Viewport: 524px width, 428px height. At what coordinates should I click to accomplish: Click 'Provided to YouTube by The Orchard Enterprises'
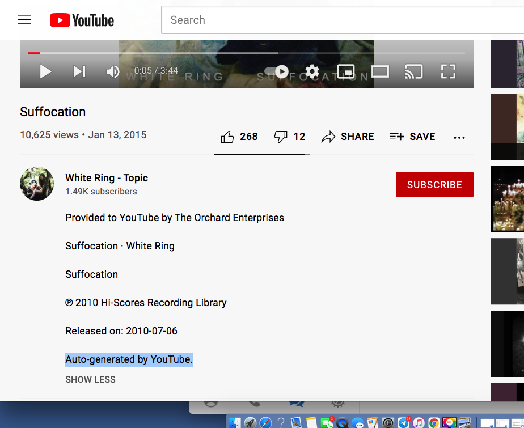pyautogui.click(x=175, y=218)
